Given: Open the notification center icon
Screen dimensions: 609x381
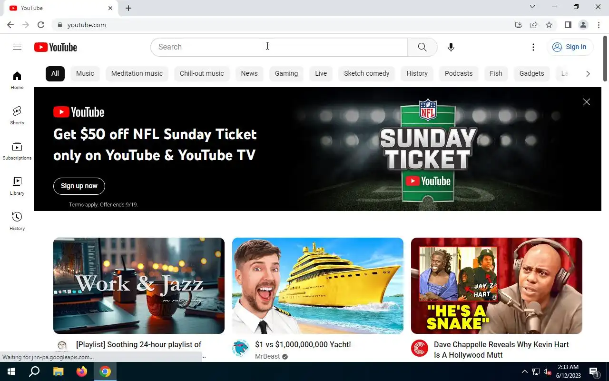Looking at the screenshot, I should [x=594, y=371].
